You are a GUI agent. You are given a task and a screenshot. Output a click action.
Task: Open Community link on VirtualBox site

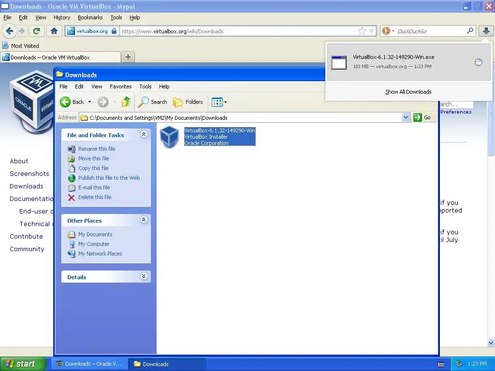(27, 249)
